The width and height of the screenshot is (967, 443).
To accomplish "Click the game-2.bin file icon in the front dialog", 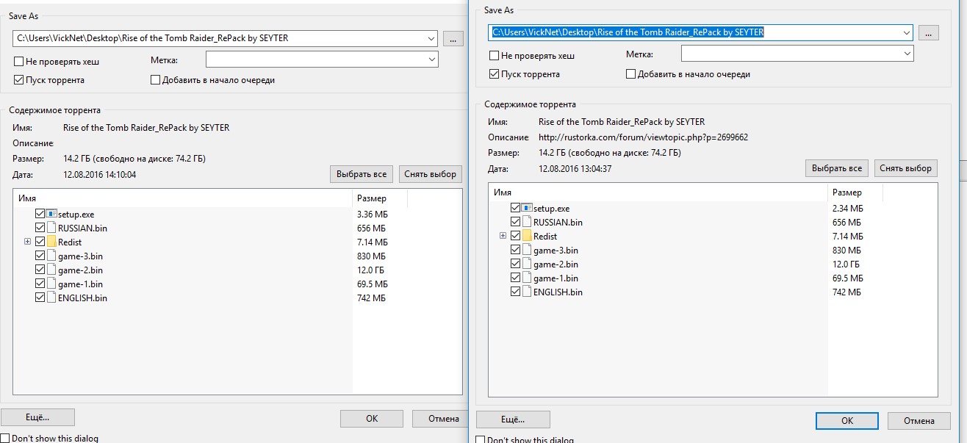I will pos(527,264).
